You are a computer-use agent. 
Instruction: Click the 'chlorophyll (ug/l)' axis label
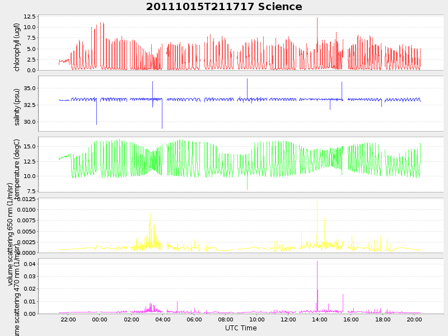point(17,48)
